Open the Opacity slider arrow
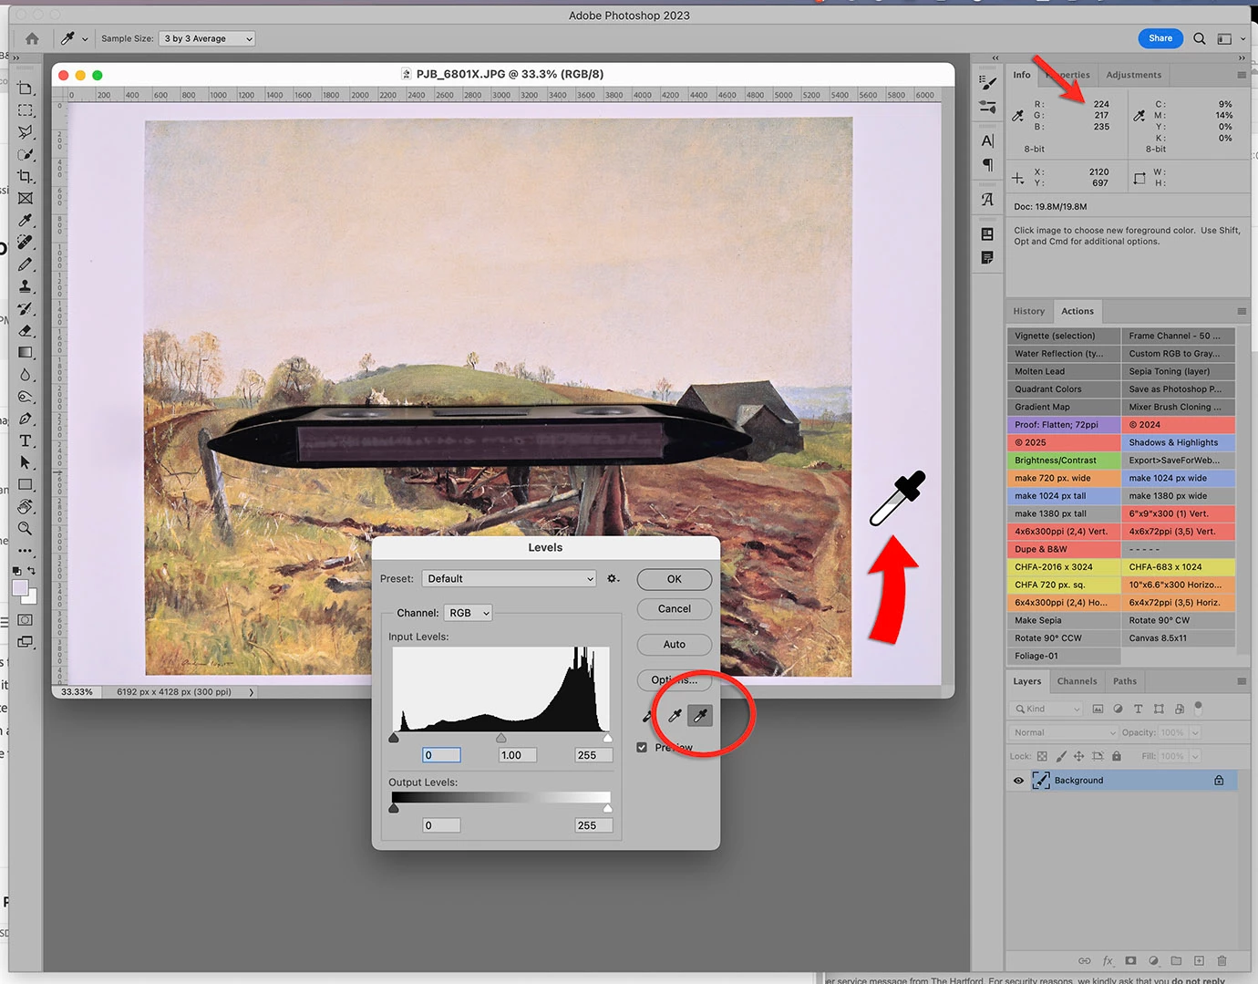 pos(1195,732)
